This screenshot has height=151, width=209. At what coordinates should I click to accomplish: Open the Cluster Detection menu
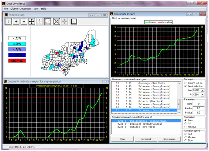coord(20,9)
